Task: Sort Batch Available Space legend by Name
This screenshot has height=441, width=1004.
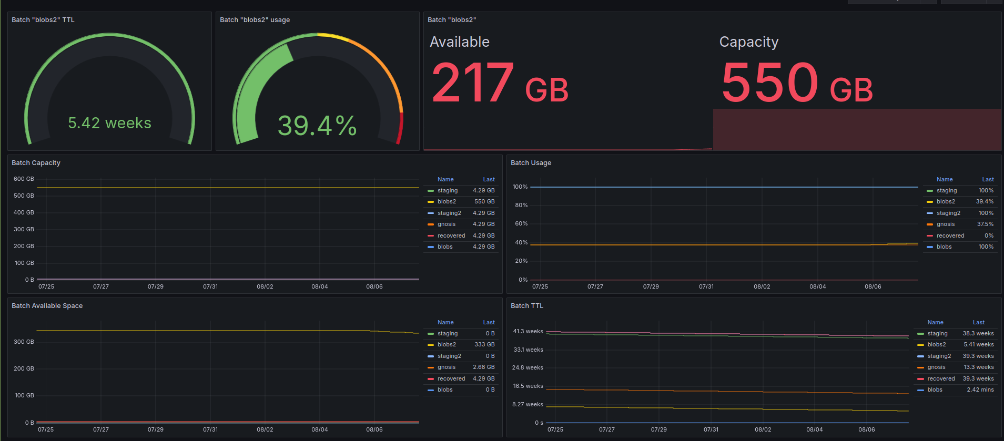Action: tap(445, 323)
